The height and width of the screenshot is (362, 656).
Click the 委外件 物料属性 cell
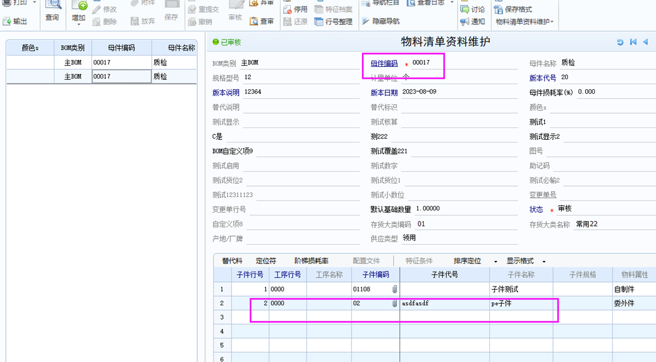pos(634,303)
